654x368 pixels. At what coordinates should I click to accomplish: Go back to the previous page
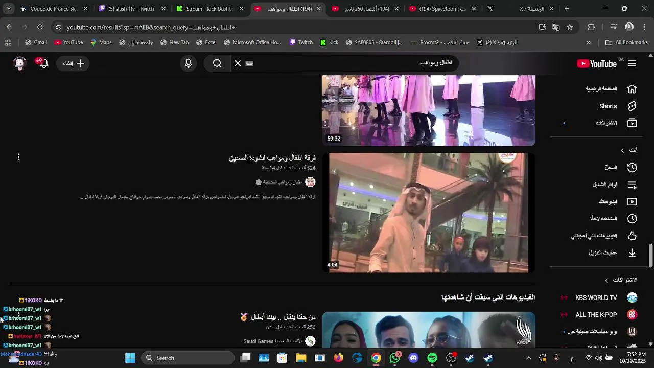[10, 27]
